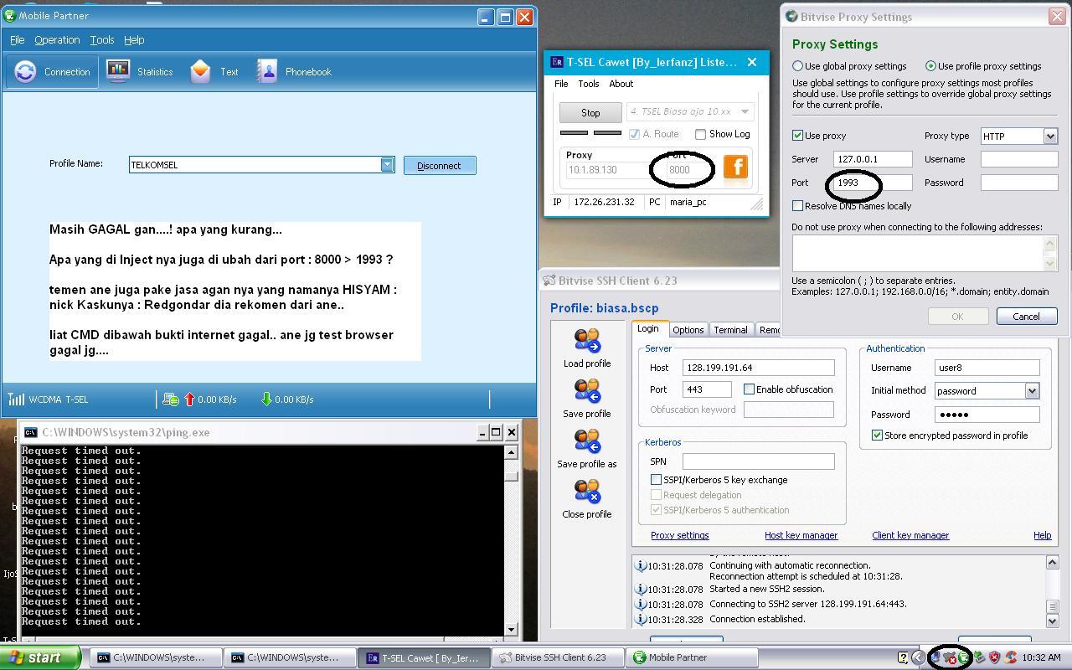Screen dimensions: 1072x670
Task: Toggle the 'Use proxy' checkbox
Action: click(x=797, y=135)
